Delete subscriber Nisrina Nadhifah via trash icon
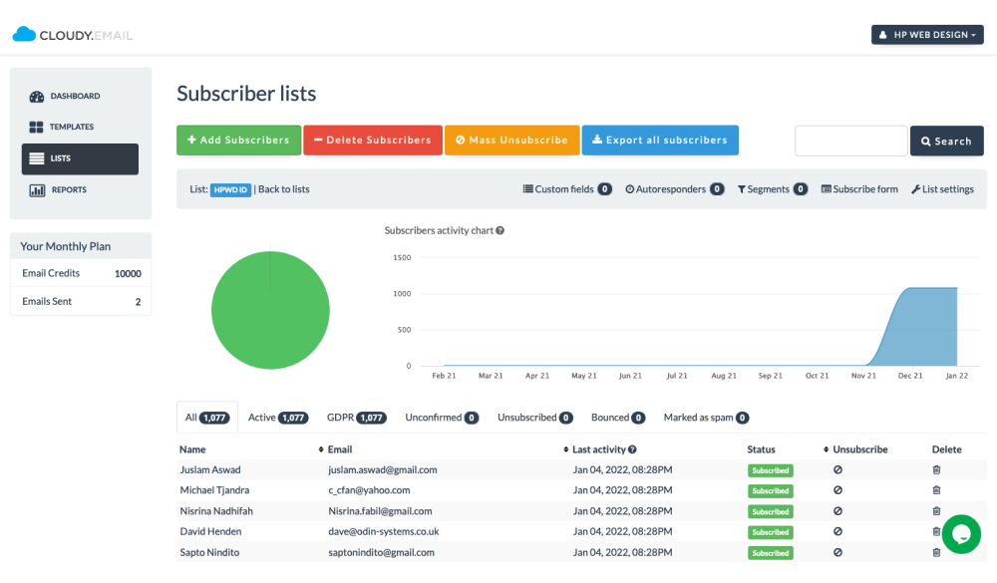The width and height of the screenshot is (997, 583). (x=936, y=511)
